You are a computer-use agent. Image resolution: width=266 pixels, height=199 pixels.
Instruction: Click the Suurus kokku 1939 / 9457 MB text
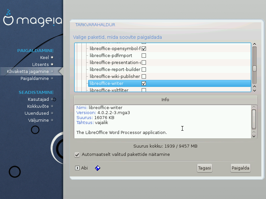coord(165,146)
